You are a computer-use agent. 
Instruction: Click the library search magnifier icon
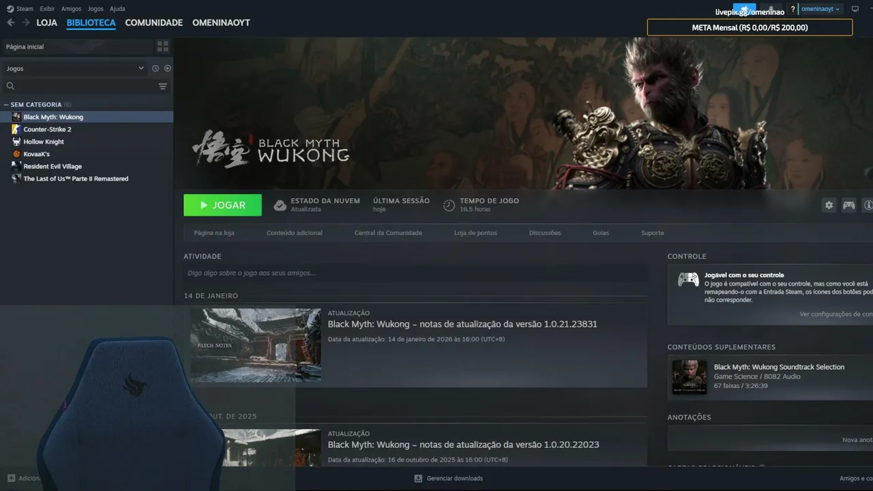pyautogui.click(x=10, y=87)
